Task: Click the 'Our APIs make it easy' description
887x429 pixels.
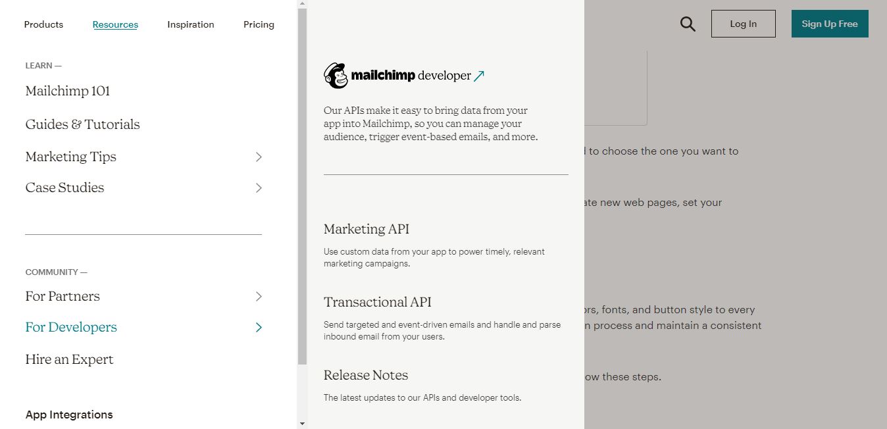Action: pos(431,124)
